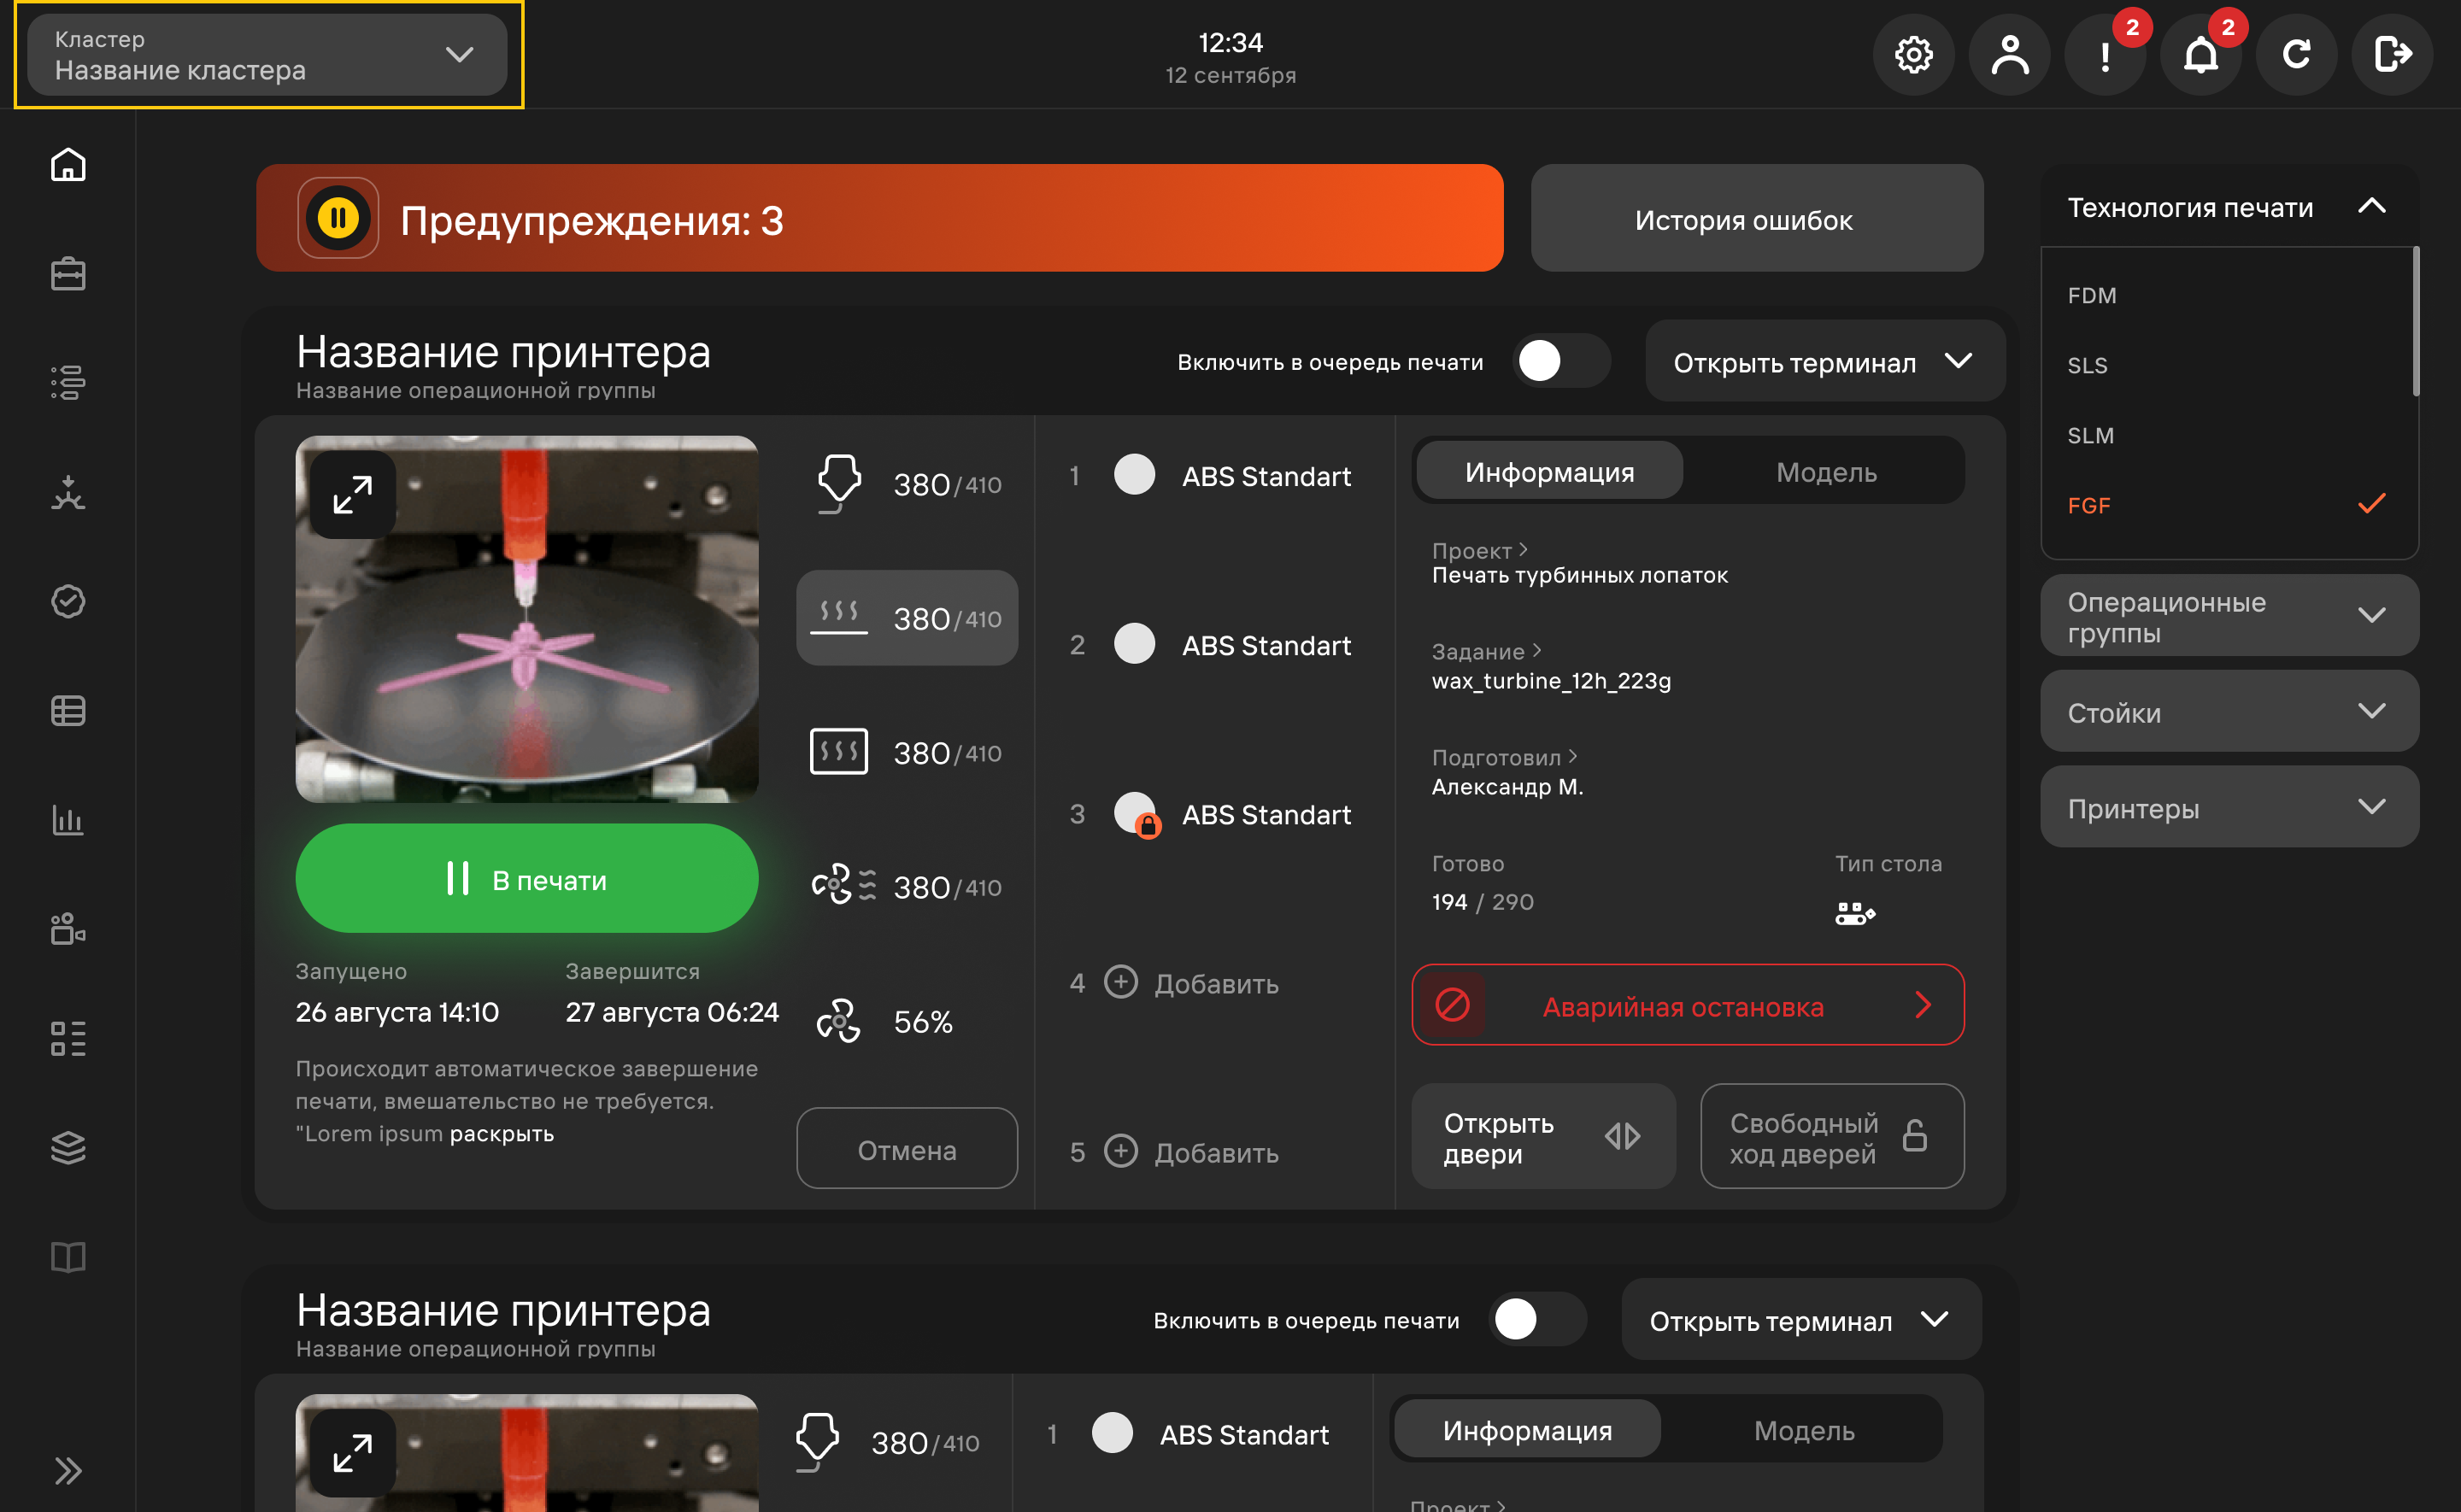Open the table grid sidebar icon

click(68, 711)
